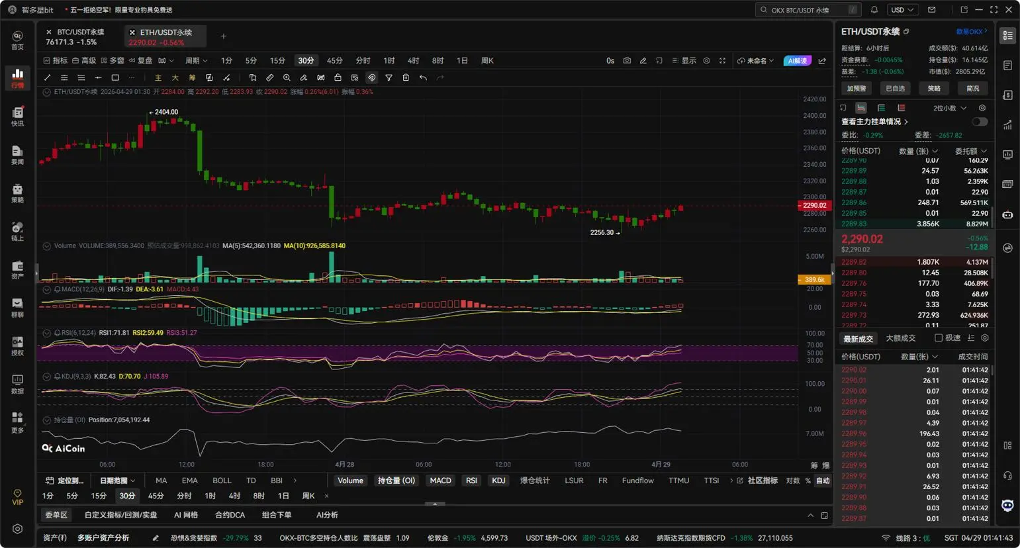Click the 已自选 button
The height and width of the screenshot is (548, 1020).
coord(895,88)
